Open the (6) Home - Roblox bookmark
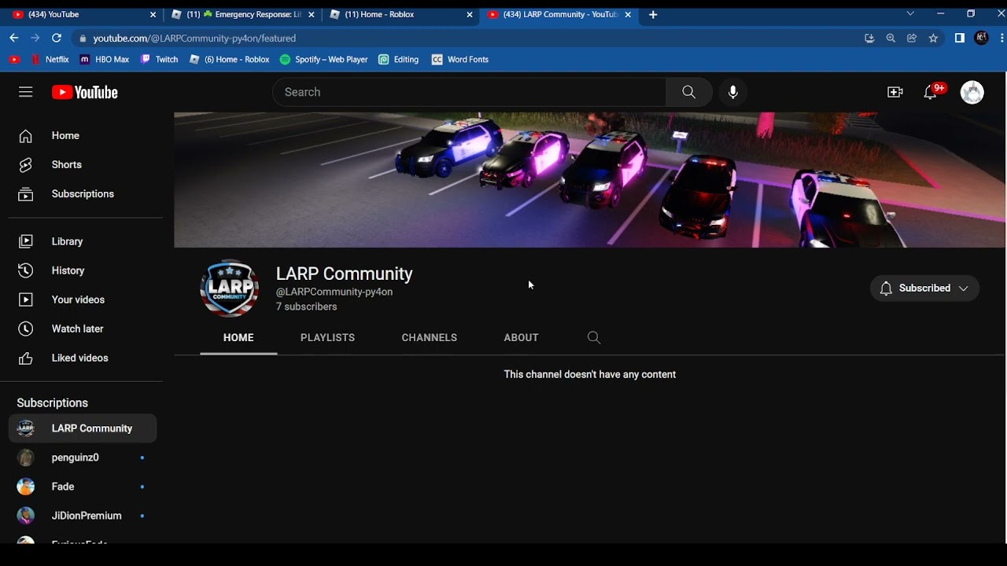1007x566 pixels. coord(229,60)
